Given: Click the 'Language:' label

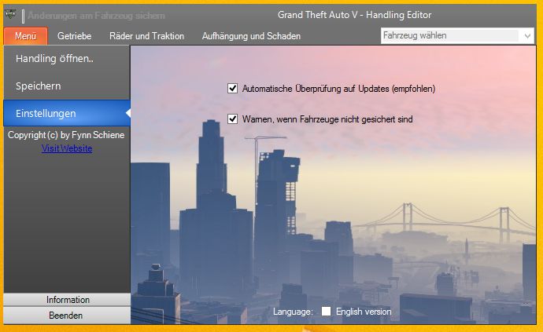Looking at the screenshot, I should point(293,312).
